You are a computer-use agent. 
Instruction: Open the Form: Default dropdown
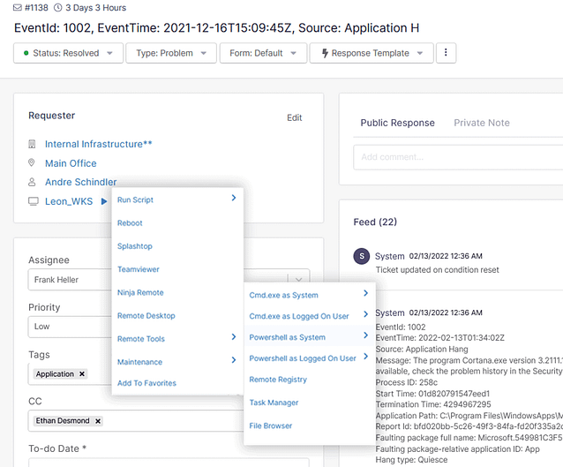pos(262,53)
